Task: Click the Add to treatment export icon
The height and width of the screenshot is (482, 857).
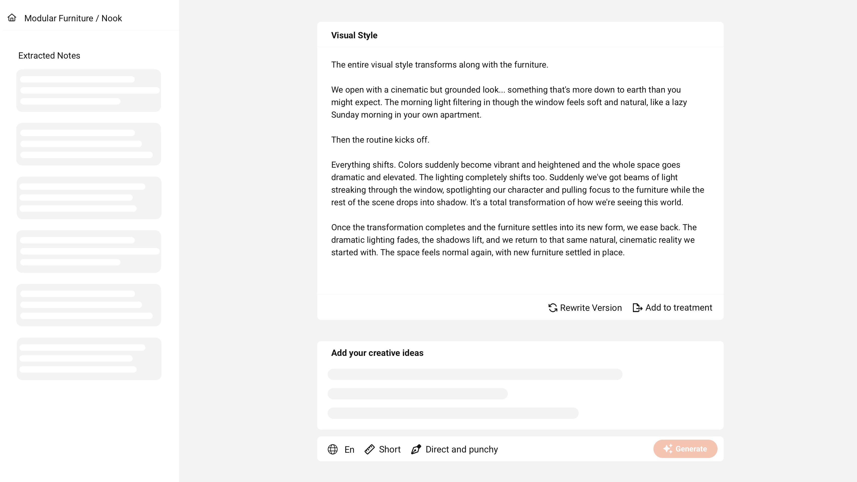Action: 637,308
